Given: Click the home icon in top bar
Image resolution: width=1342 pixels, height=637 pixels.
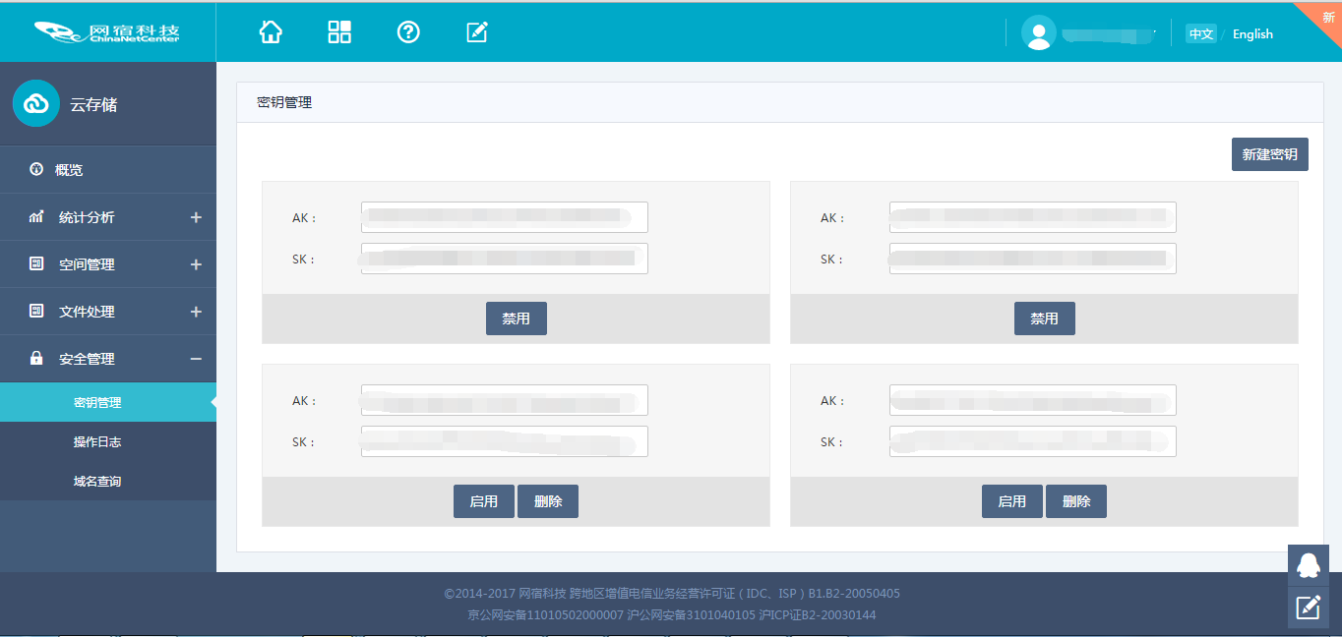Looking at the screenshot, I should pos(271,31).
